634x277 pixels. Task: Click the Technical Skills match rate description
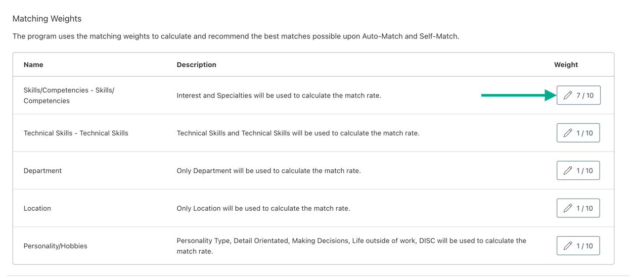(x=298, y=133)
